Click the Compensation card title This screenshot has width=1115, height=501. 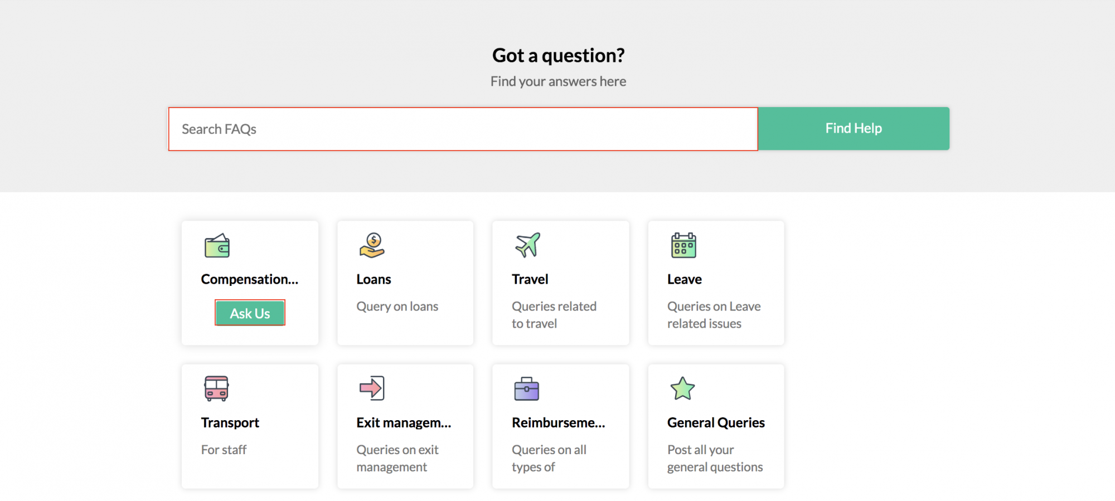coord(250,279)
